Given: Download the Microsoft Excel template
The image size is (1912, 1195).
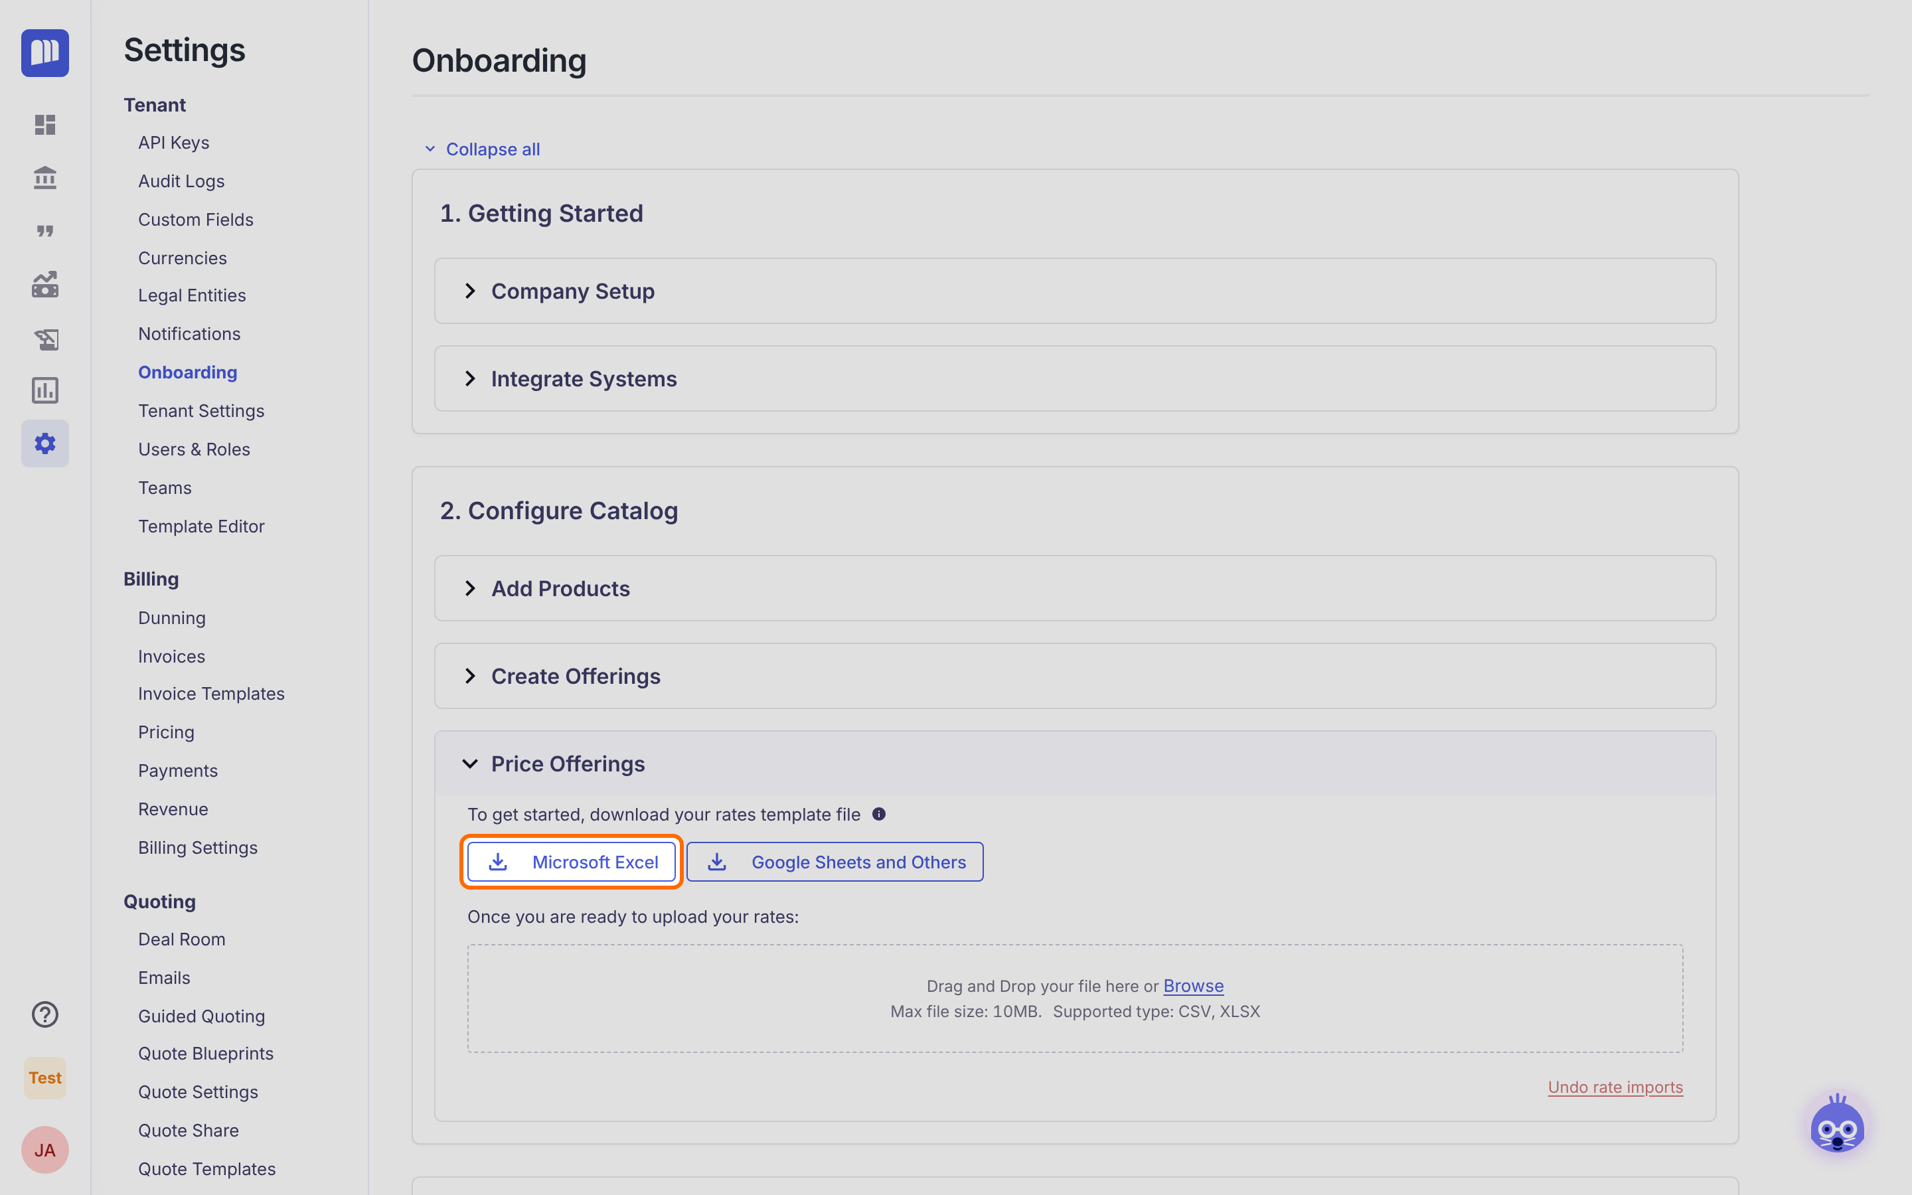Looking at the screenshot, I should [x=571, y=862].
